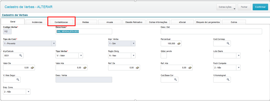Click the Cod.Base Cor search magnifier
Screen dimensions: 270x101
coord(175,79)
